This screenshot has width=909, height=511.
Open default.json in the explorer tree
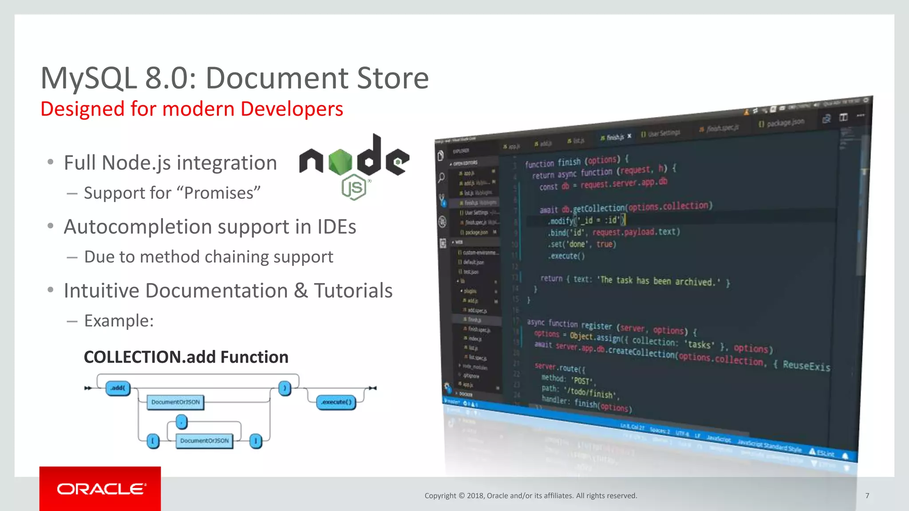point(471,262)
